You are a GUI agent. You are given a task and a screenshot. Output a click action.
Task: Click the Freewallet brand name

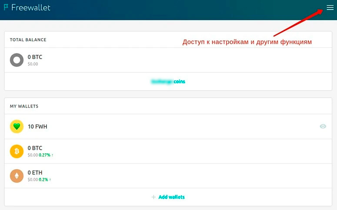pyautogui.click(x=31, y=7)
